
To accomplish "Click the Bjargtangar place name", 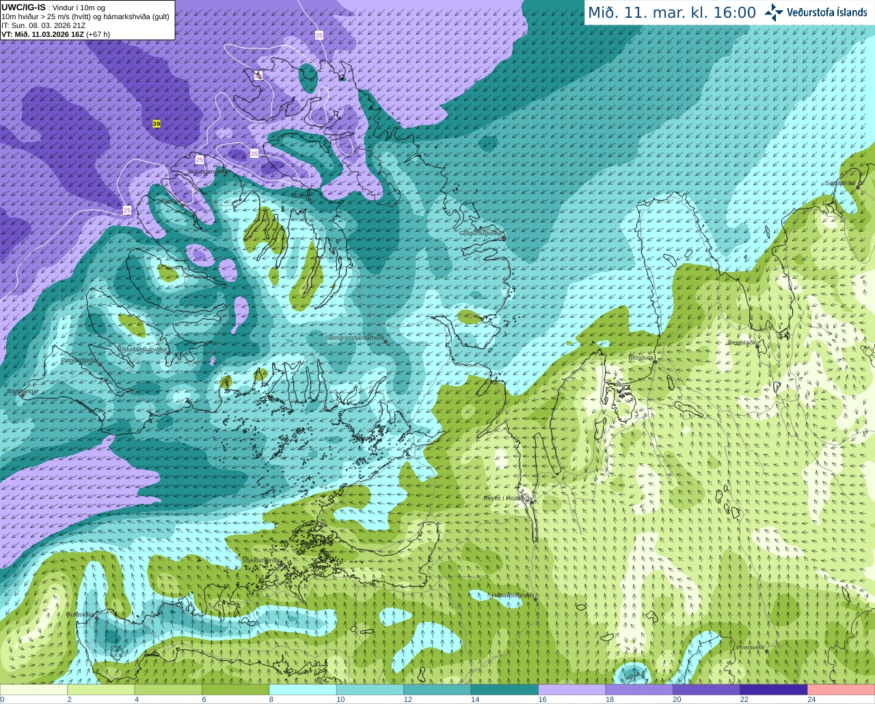I will click(23, 391).
